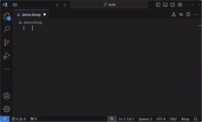Click the AVM command center search box

(109, 5)
